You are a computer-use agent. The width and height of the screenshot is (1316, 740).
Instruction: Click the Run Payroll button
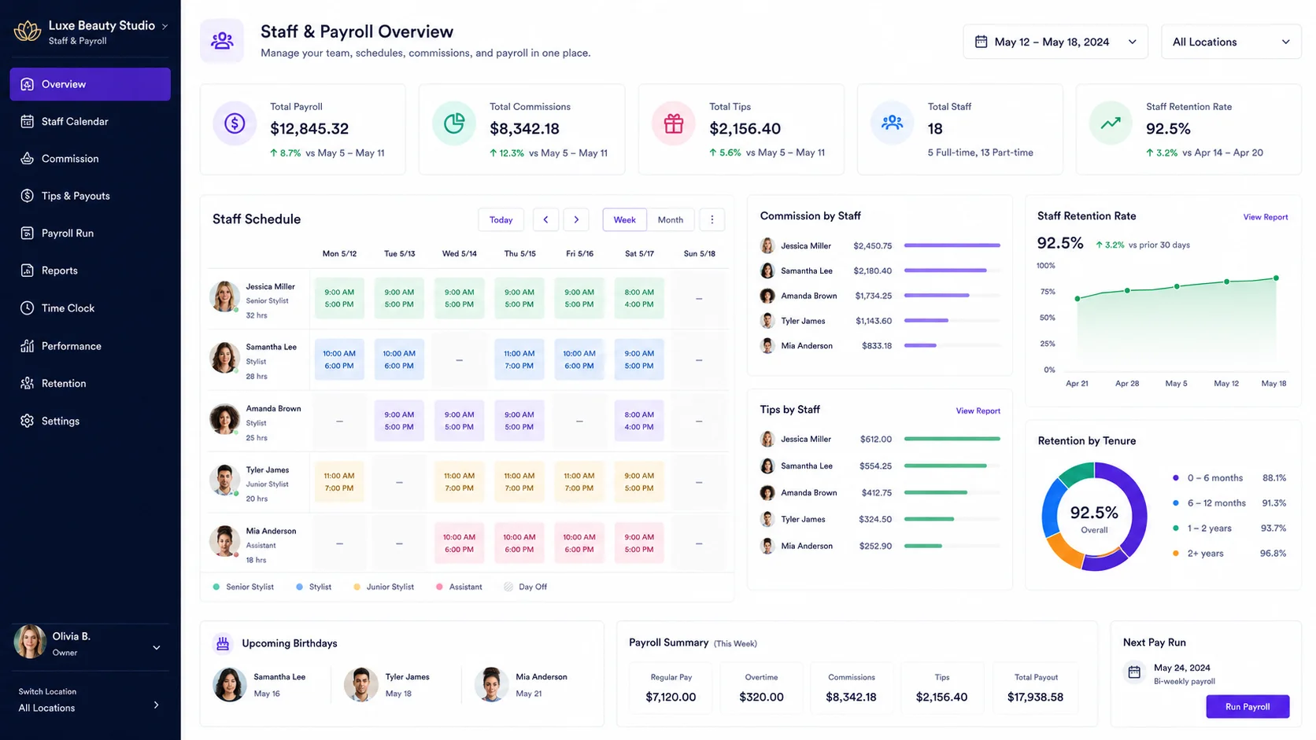tap(1248, 706)
